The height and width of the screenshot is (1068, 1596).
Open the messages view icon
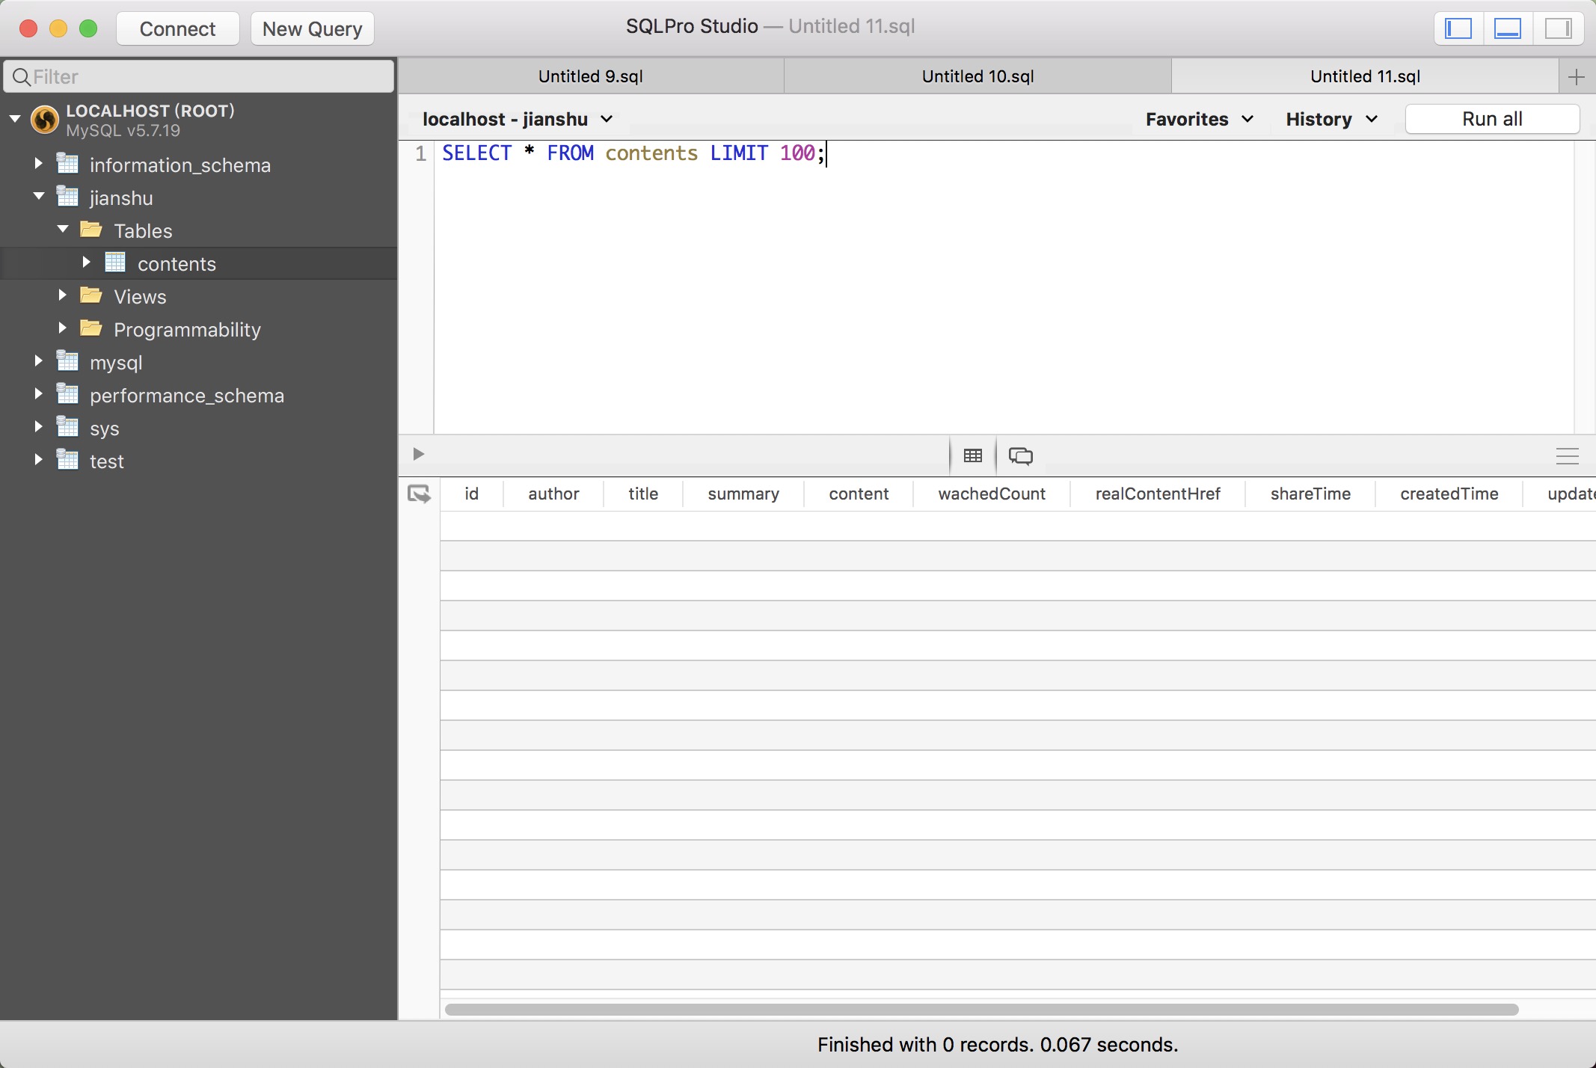point(1020,455)
